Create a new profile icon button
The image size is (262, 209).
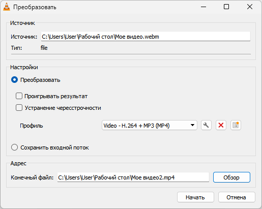(236, 126)
